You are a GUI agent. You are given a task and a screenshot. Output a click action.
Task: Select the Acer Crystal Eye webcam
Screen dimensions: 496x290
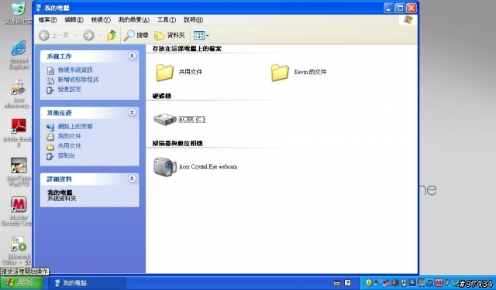[x=195, y=166]
